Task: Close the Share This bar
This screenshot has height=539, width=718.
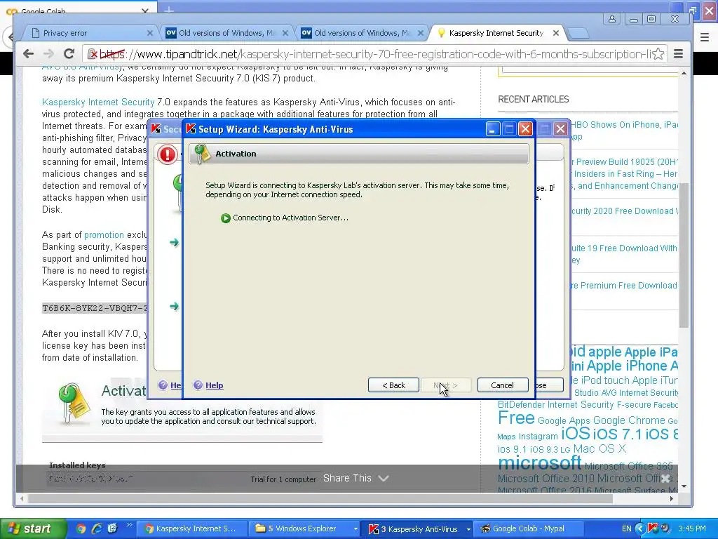Action: tap(666, 478)
